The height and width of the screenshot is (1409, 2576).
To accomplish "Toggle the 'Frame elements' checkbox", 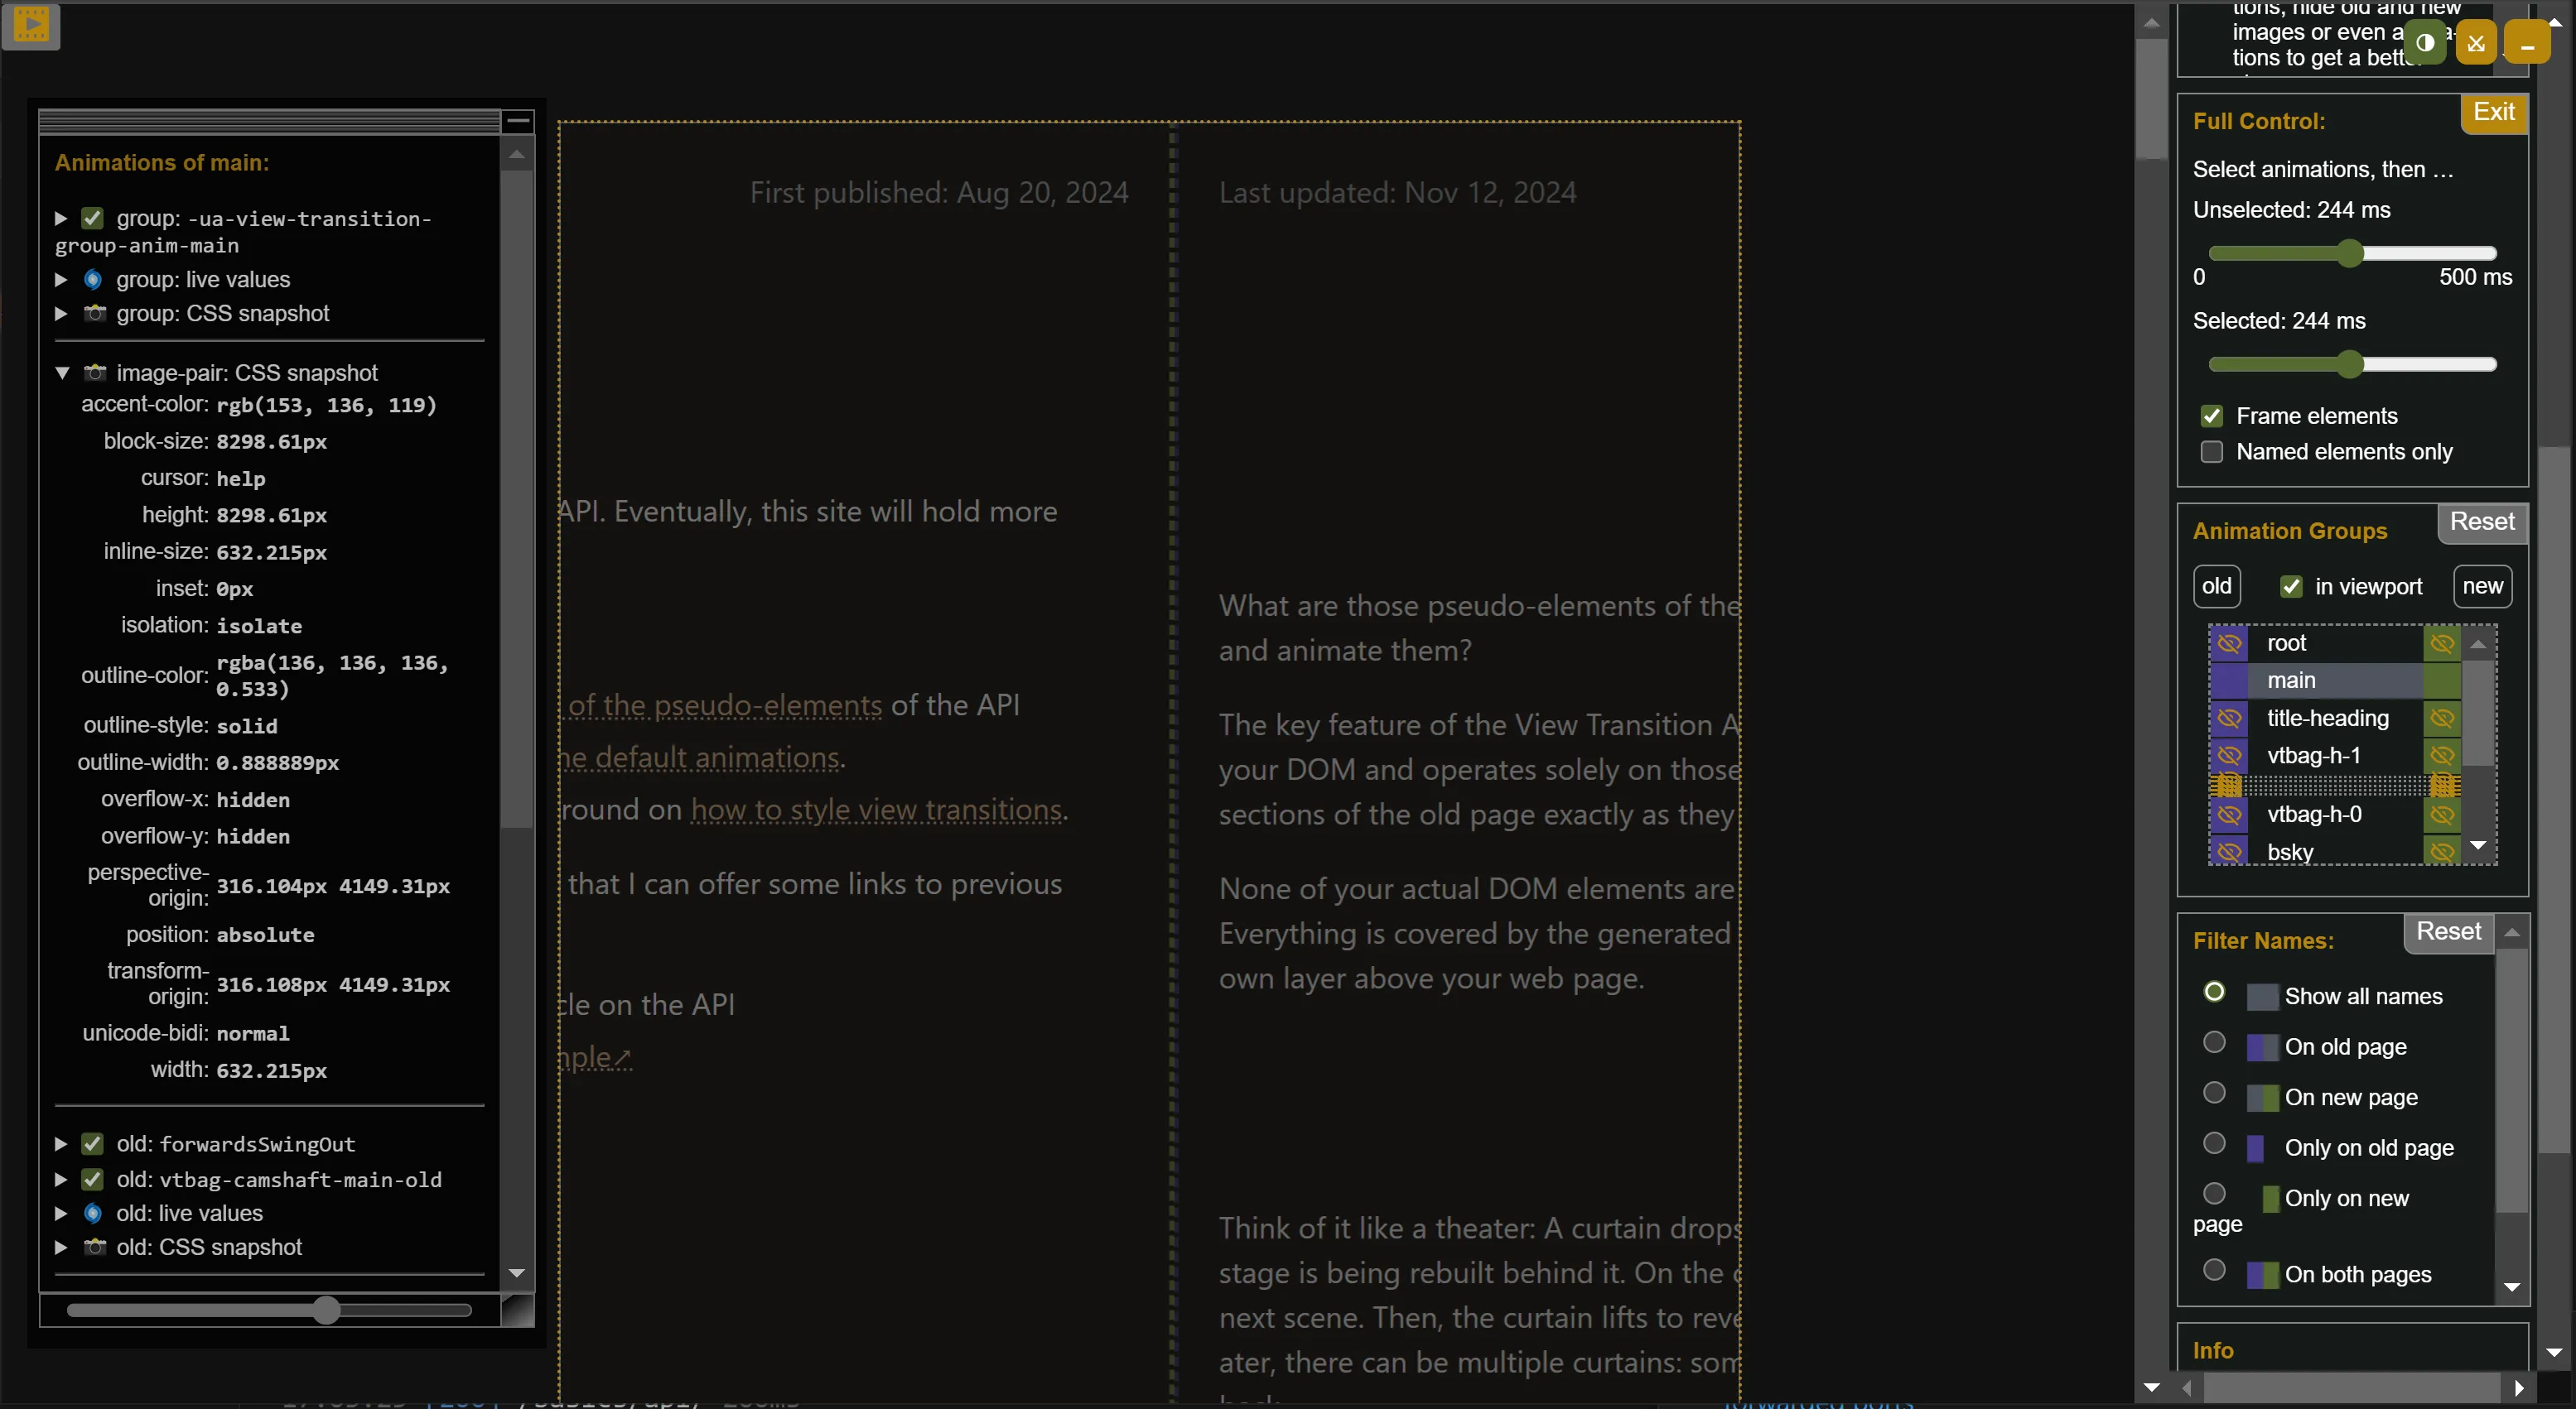I will (2213, 415).
